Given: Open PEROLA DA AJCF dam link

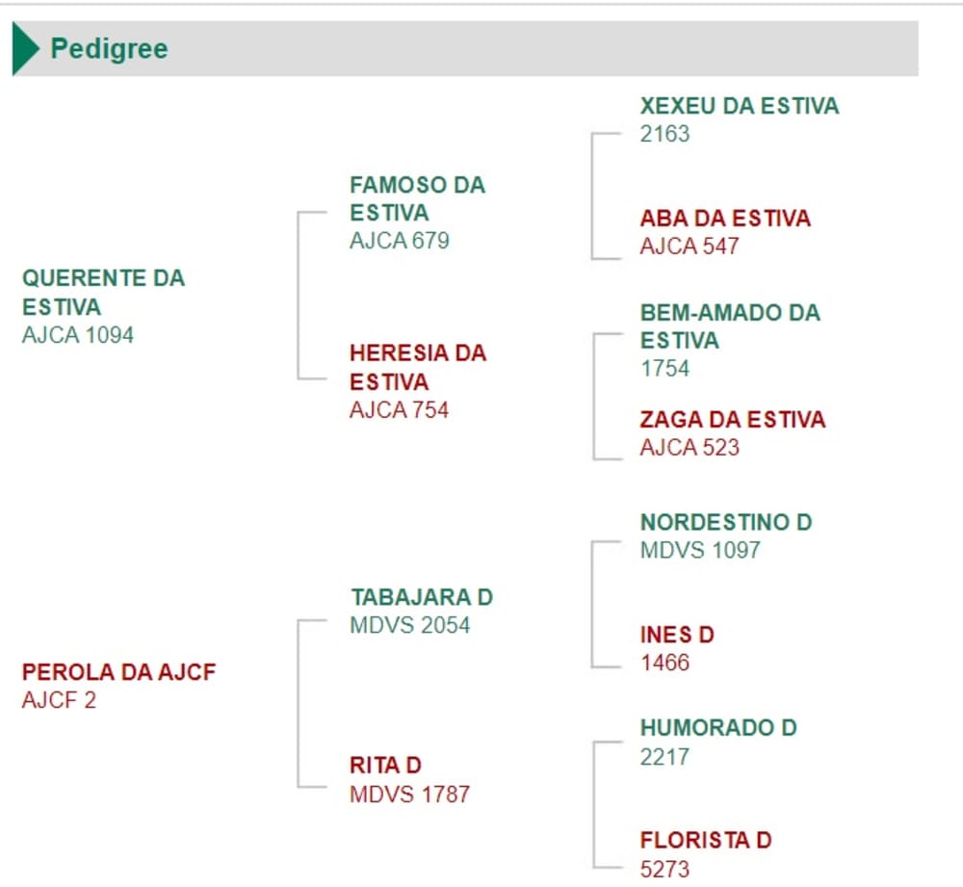Looking at the screenshot, I should point(118,671).
